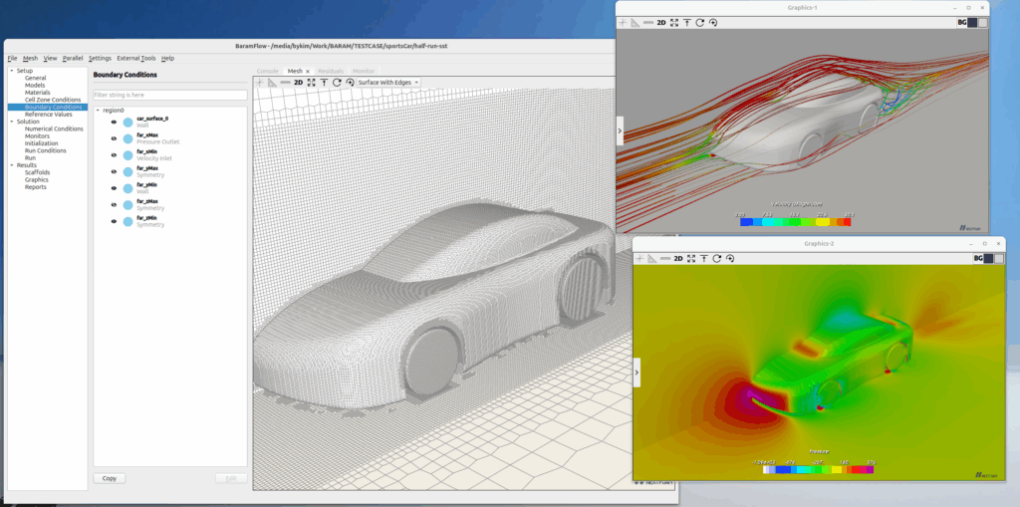The image size is (1020, 507).
Task: Click ruler triangle icon in Graphics-1 window
Action: [636, 22]
